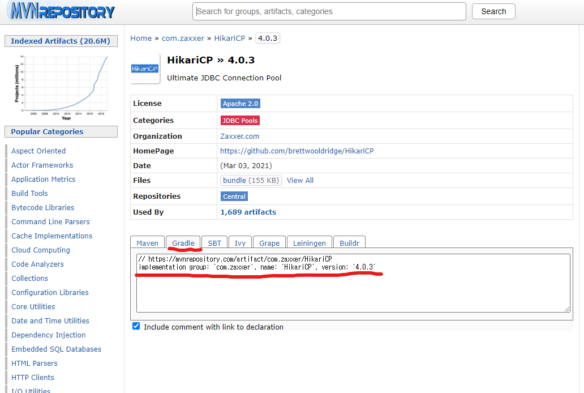Screen dimensions: 584x393
Task: Open HTTP Clients category
Action: pyautogui.click(x=33, y=377)
